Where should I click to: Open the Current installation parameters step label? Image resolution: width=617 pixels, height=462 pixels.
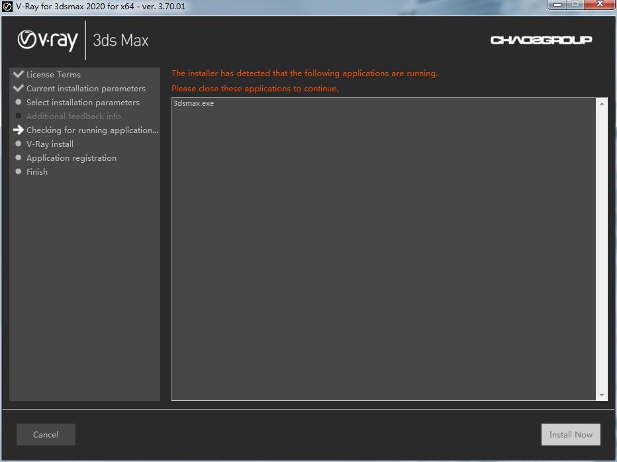[x=86, y=89]
